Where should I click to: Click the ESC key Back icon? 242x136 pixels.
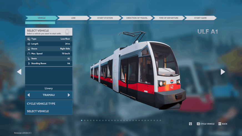click(x=220, y=124)
